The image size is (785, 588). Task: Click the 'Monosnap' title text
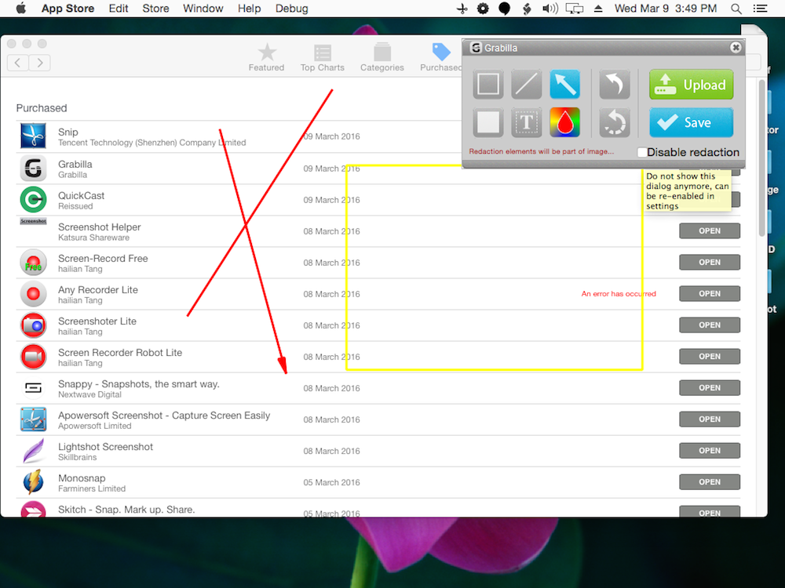coord(82,478)
